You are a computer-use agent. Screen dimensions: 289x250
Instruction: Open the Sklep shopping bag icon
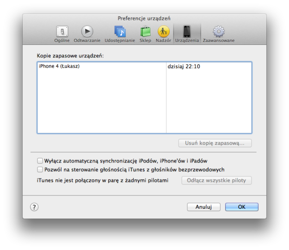point(145,31)
